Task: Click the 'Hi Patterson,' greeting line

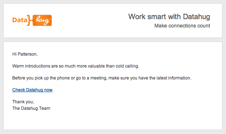Action: pos(25,54)
